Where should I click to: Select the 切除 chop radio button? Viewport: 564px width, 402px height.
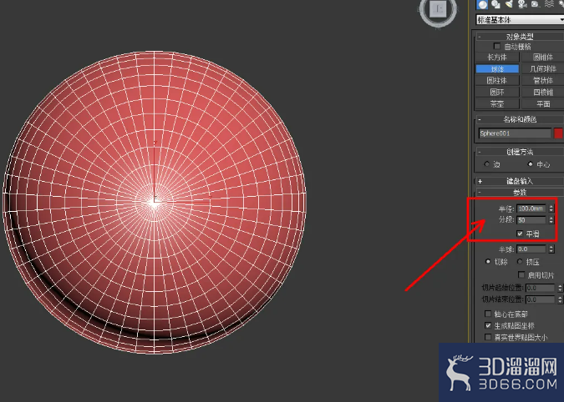488,262
